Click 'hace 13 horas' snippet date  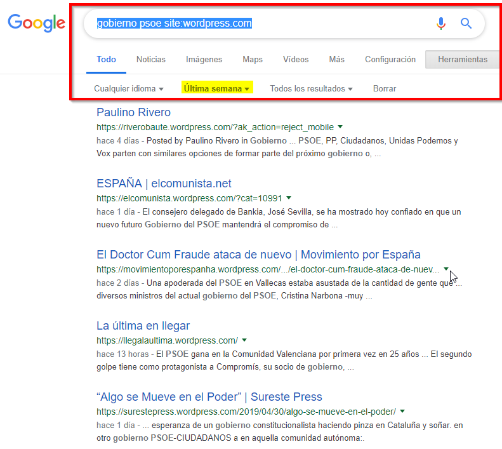(x=122, y=354)
